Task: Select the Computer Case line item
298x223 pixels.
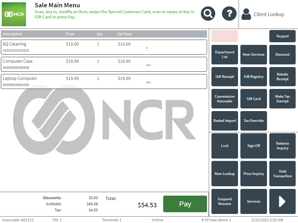Action: (x=104, y=64)
